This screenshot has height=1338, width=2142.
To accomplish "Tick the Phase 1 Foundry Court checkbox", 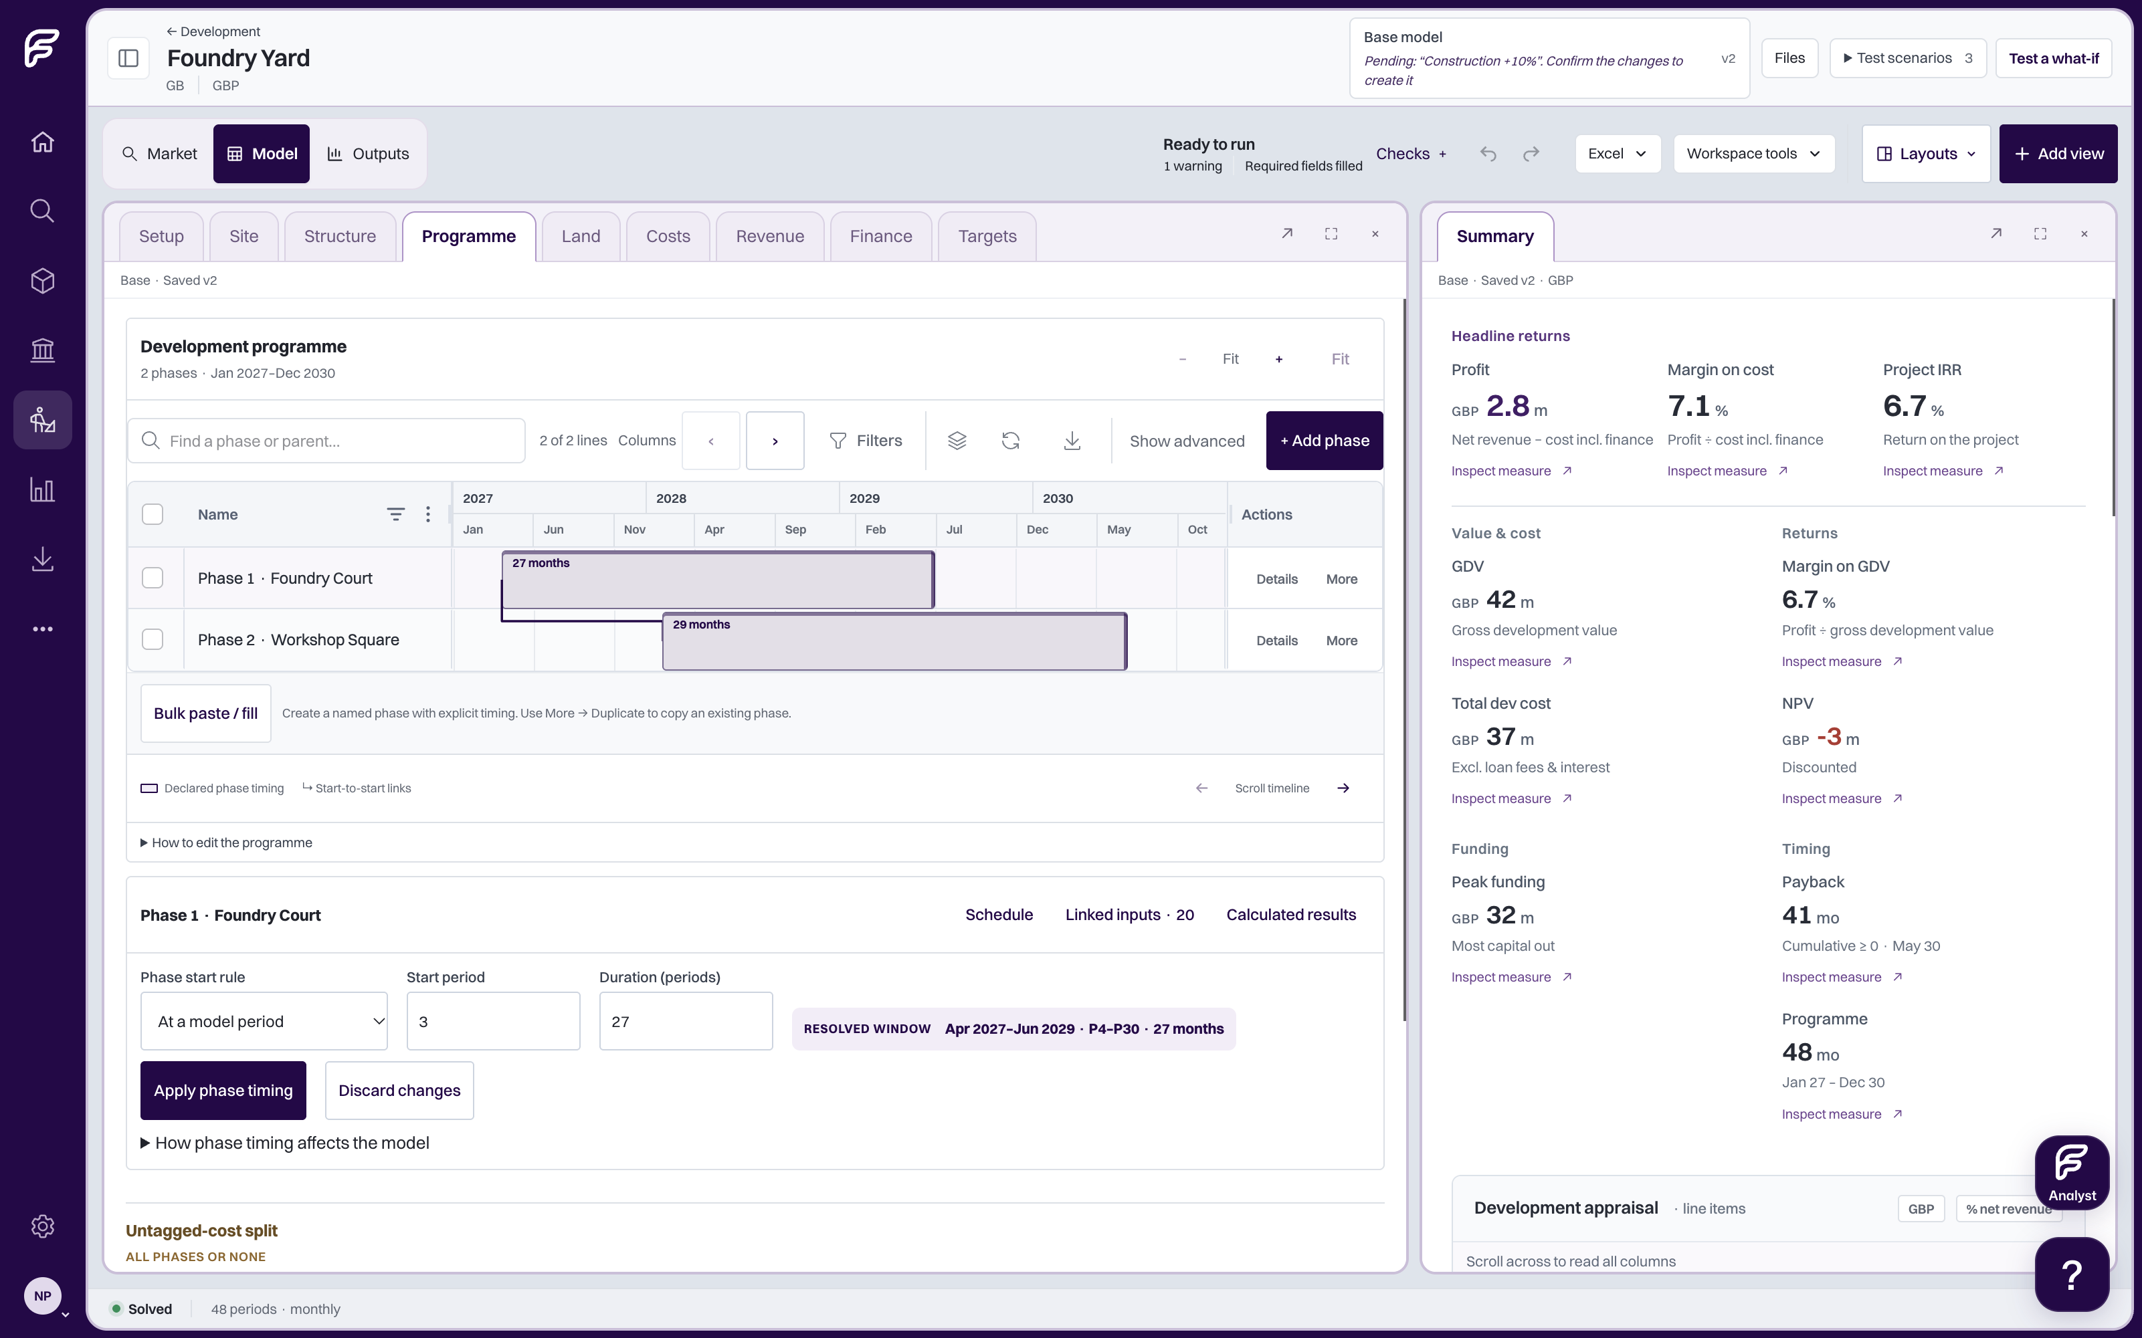I will (x=153, y=578).
